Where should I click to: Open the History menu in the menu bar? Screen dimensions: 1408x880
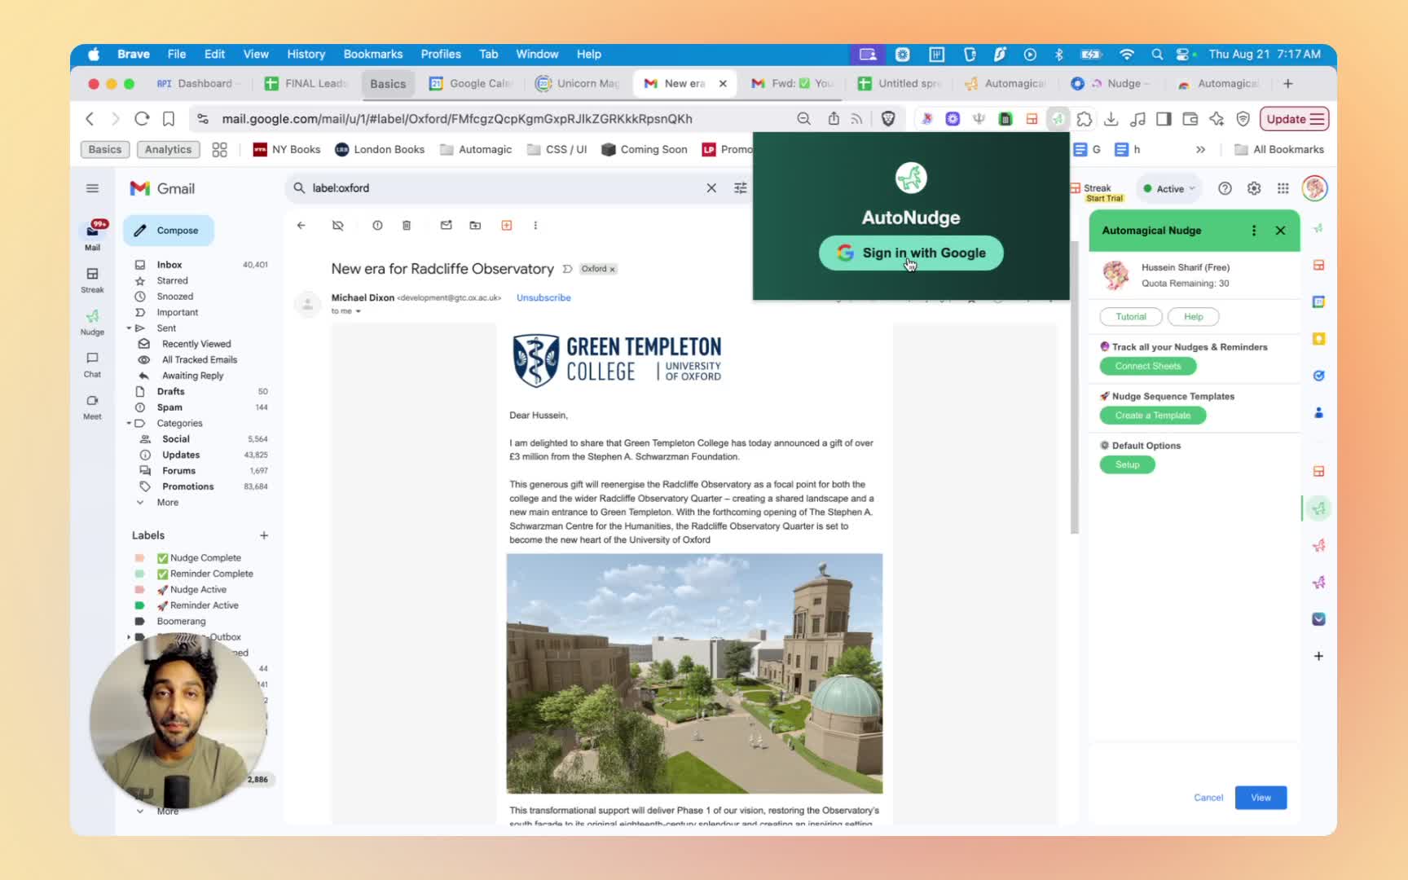pos(306,54)
